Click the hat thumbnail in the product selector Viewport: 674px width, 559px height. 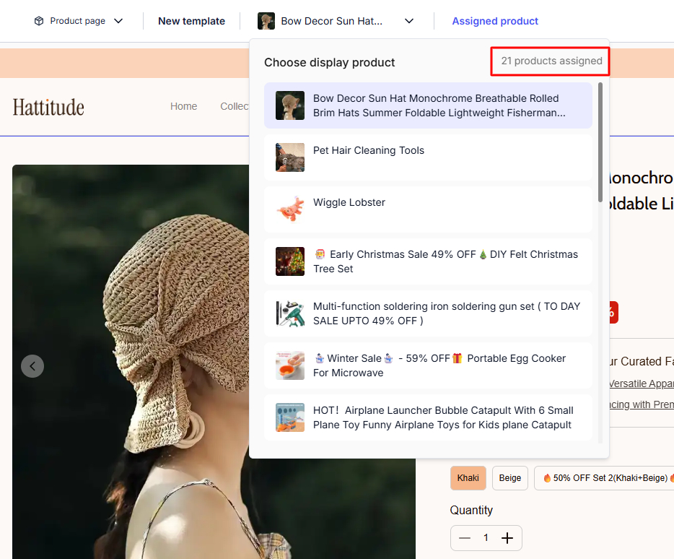[x=266, y=21]
